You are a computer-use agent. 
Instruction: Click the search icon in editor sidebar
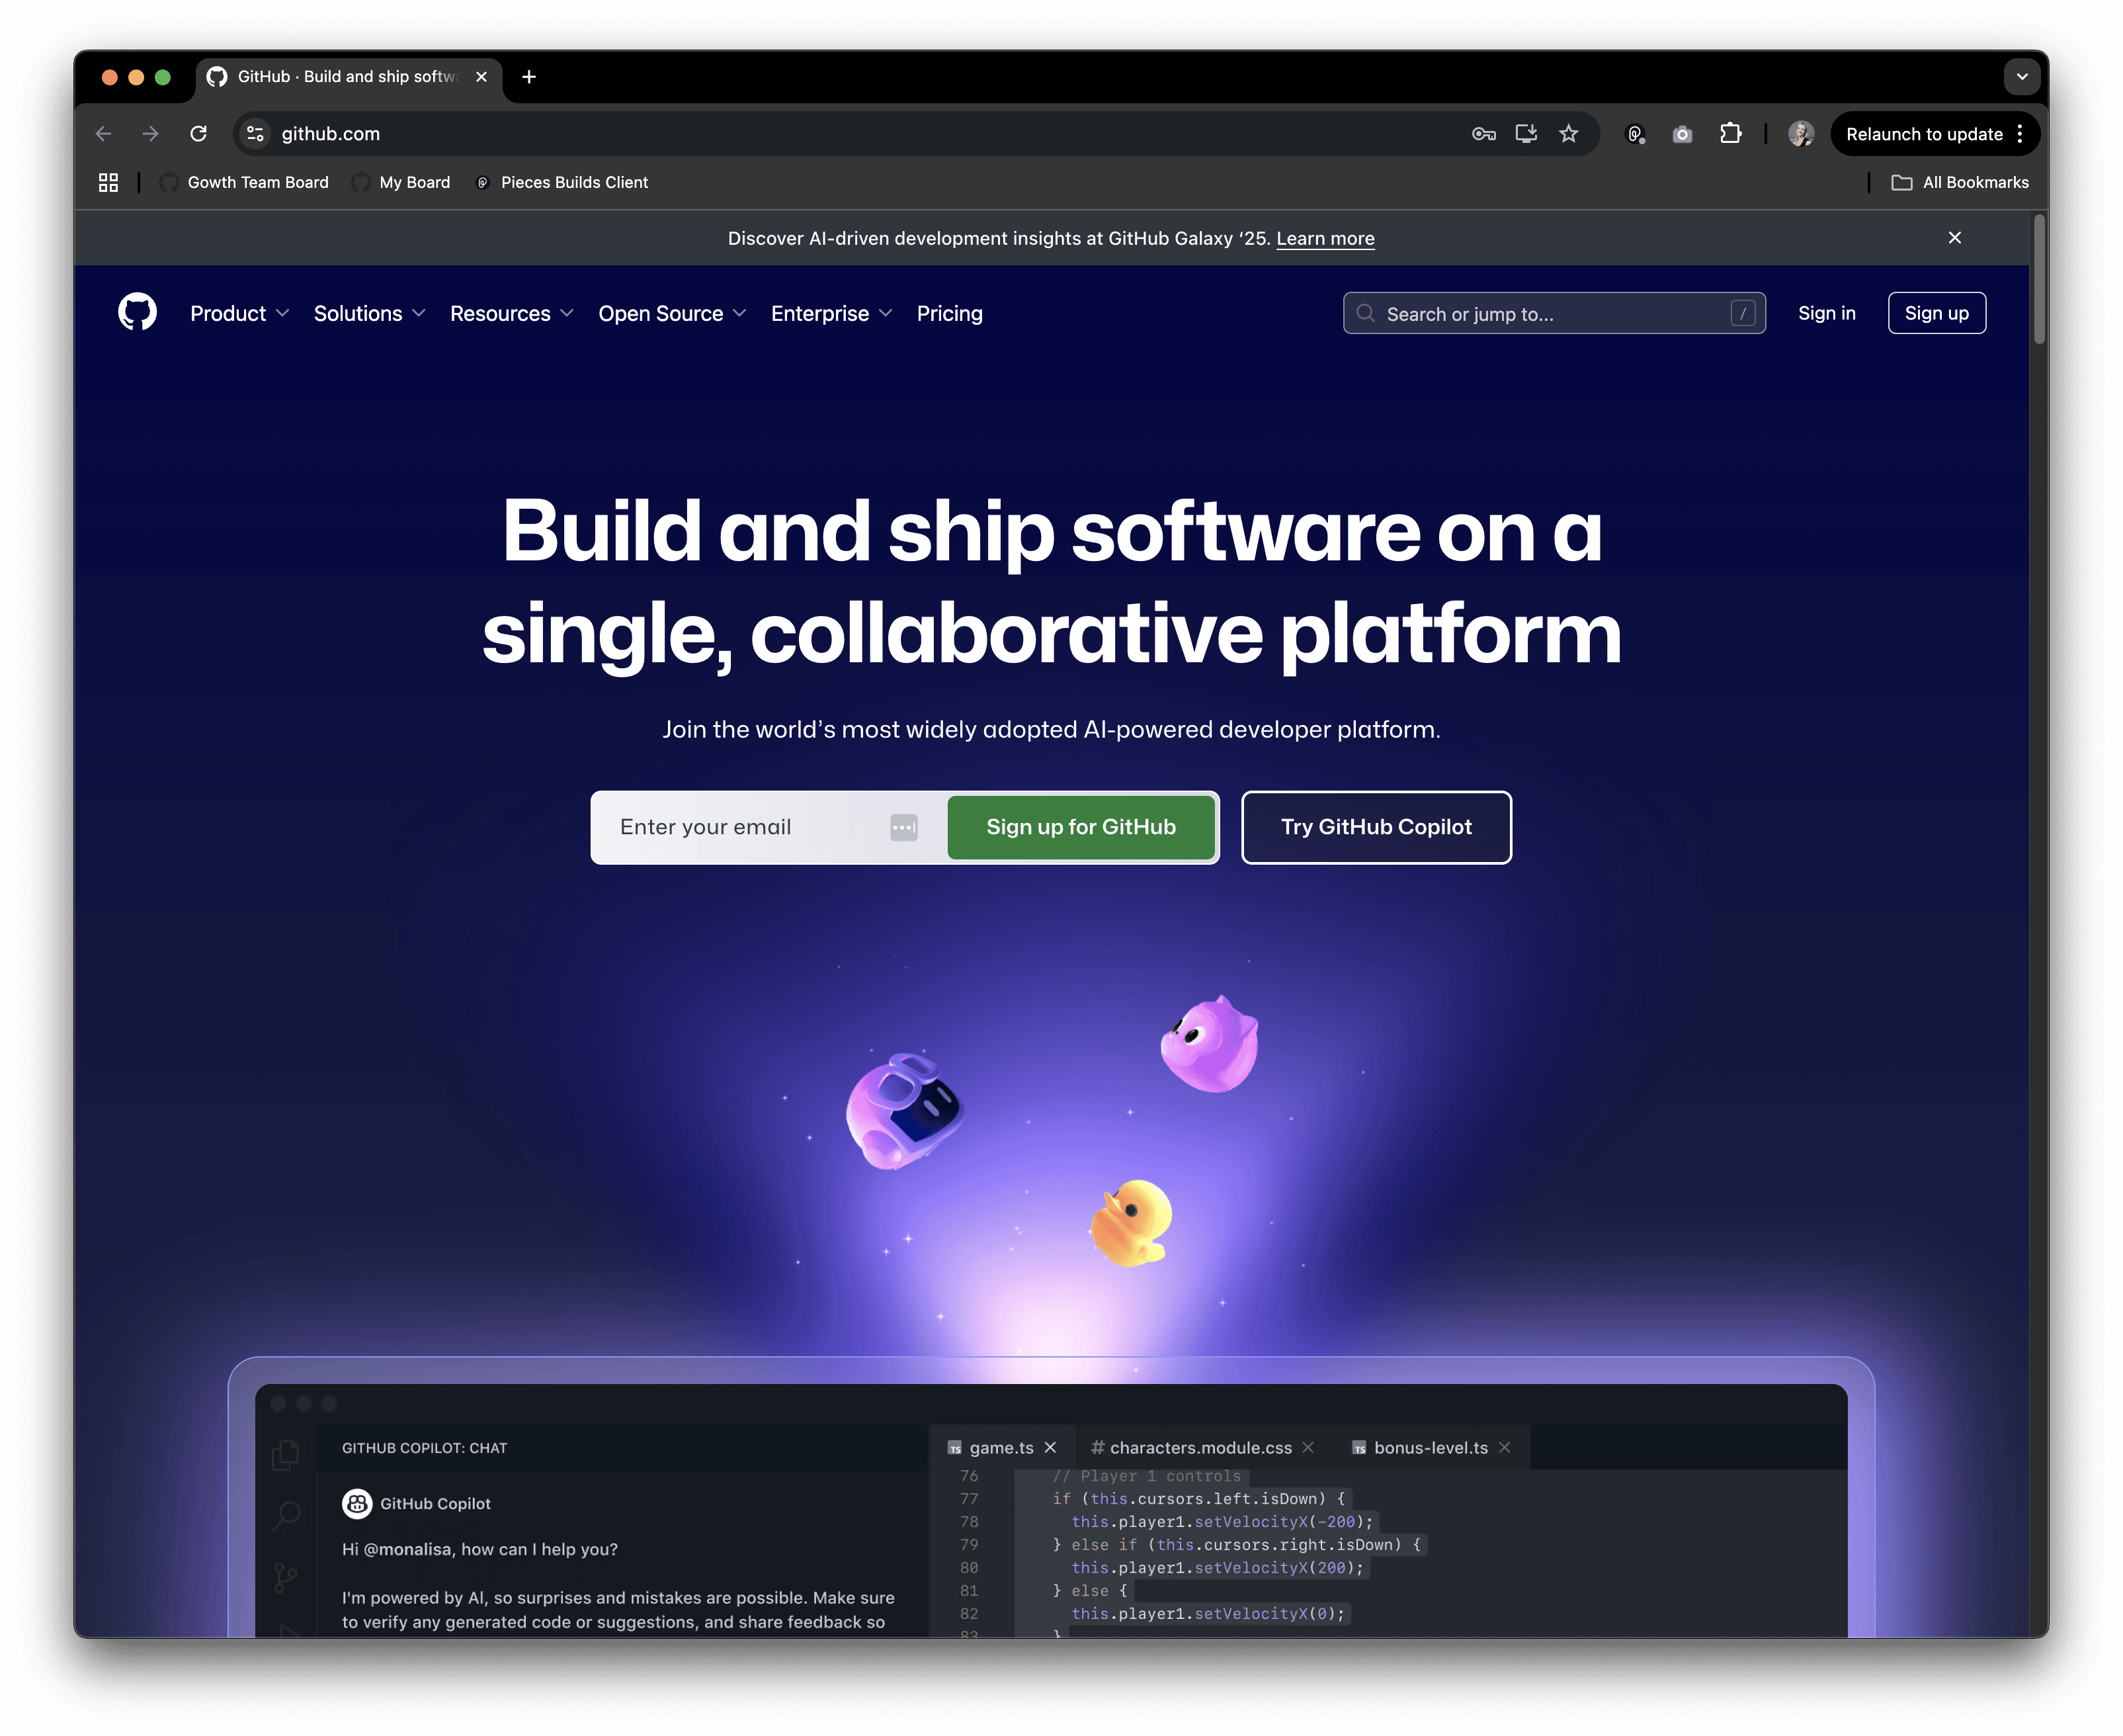click(286, 1517)
